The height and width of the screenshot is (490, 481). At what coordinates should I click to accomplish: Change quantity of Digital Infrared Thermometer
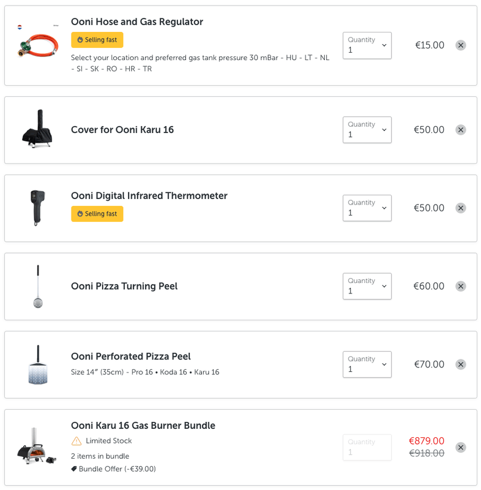tap(367, 208)
